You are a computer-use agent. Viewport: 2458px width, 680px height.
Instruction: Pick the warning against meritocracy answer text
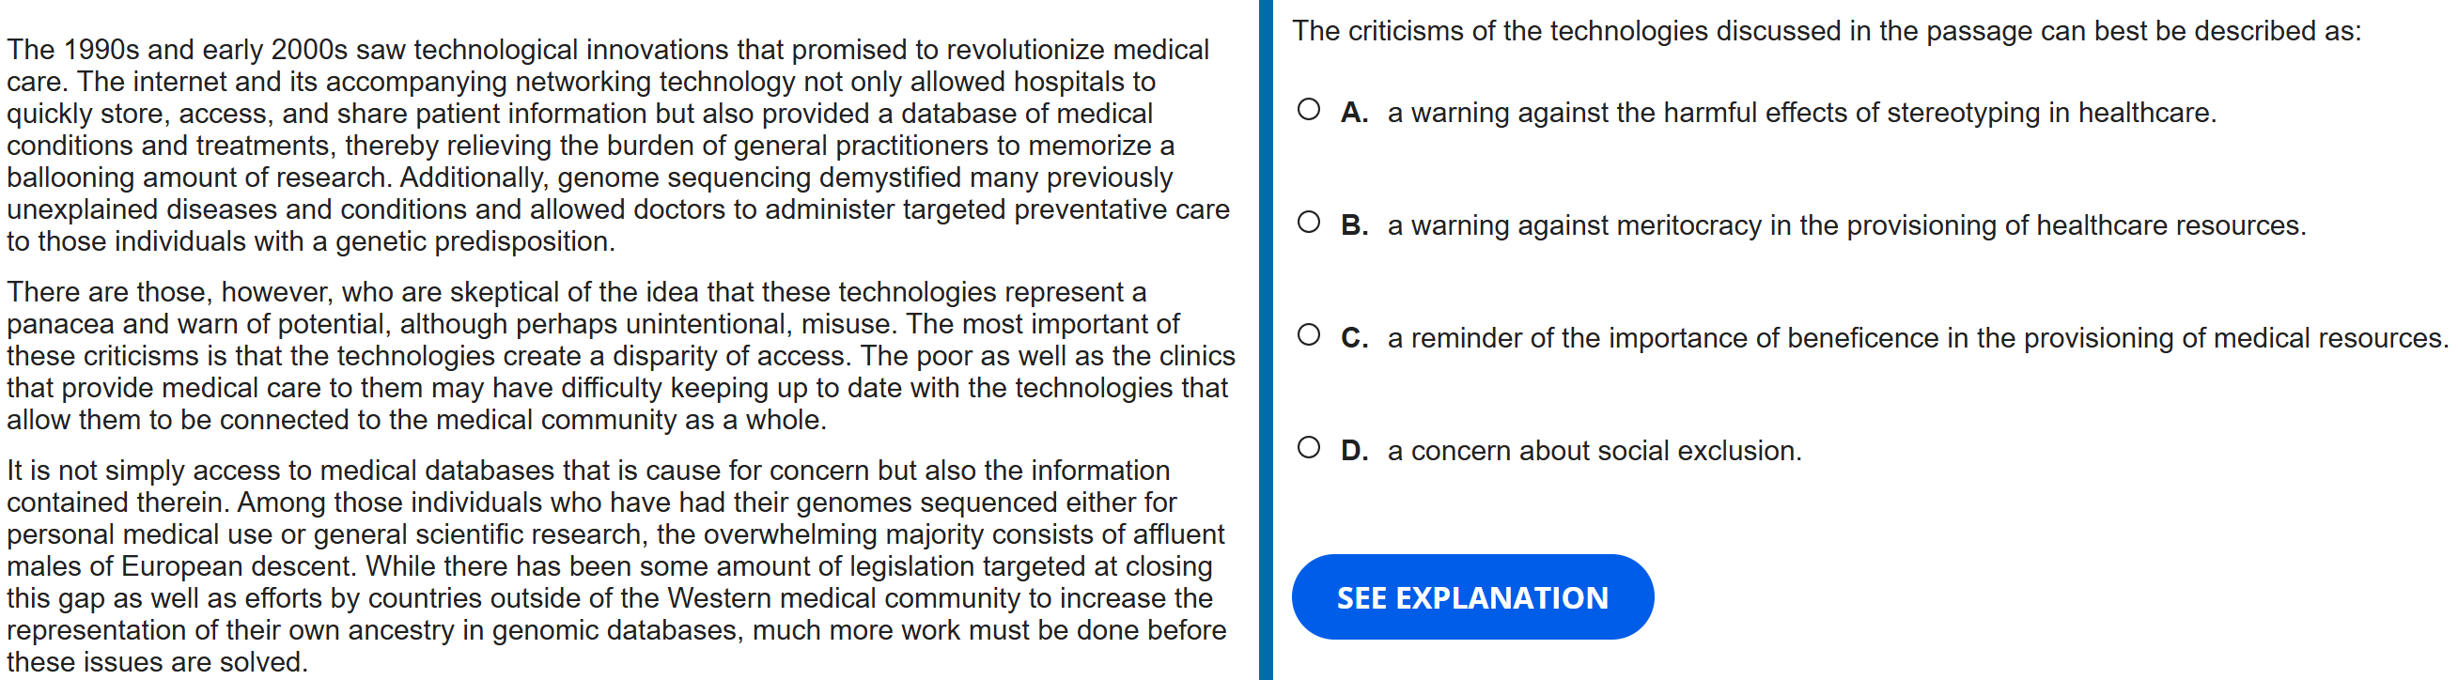point(1845,225)
